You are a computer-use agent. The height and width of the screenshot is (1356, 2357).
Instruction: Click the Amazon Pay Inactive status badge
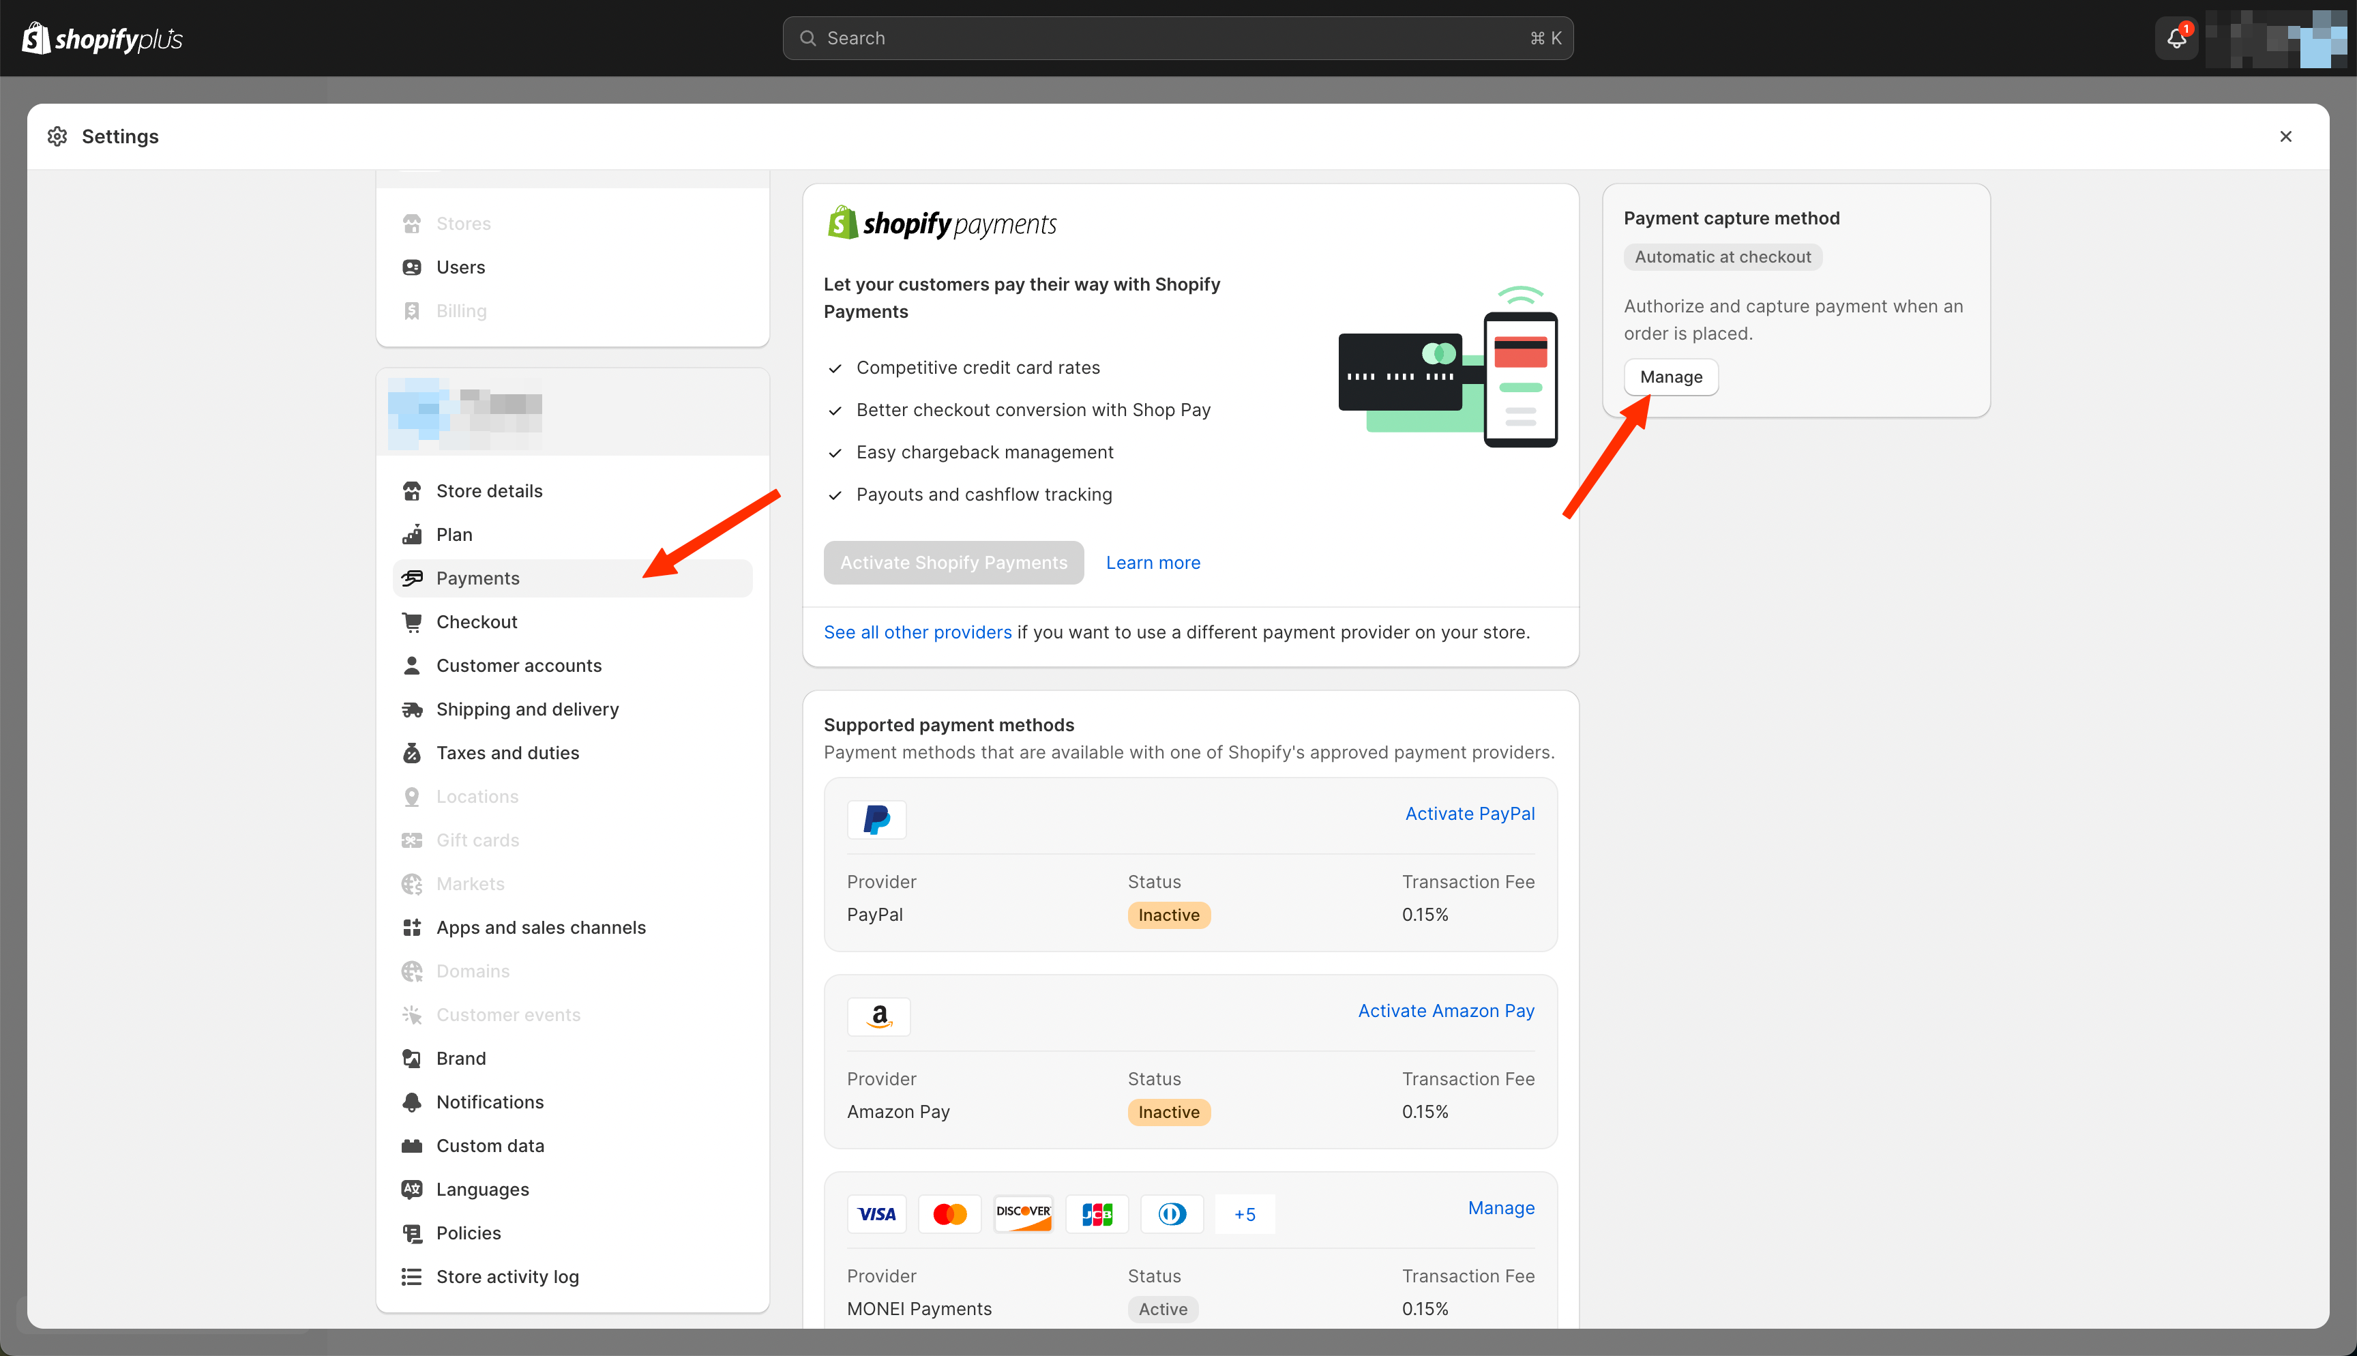pos(1168,1112)
